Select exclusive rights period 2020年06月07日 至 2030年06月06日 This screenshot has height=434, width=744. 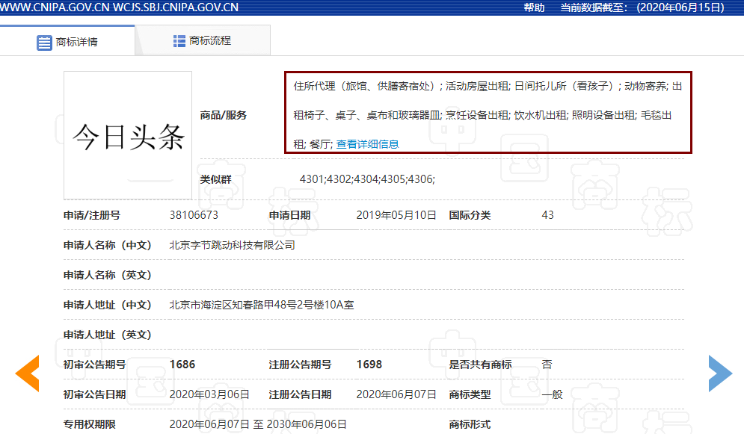click(258, 424)
